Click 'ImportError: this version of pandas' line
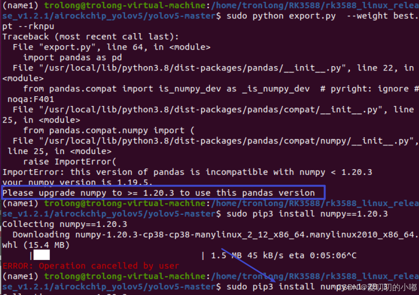 (187, 172)
